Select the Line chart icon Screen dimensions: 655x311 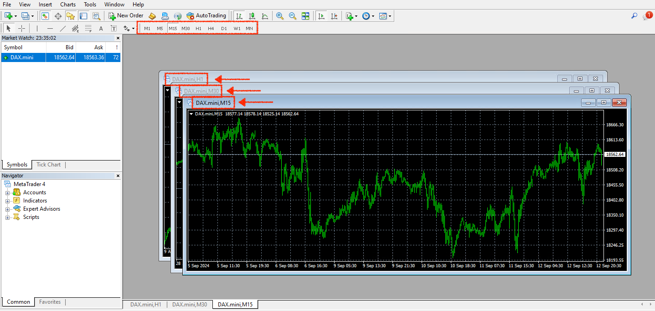coord(265,16)
